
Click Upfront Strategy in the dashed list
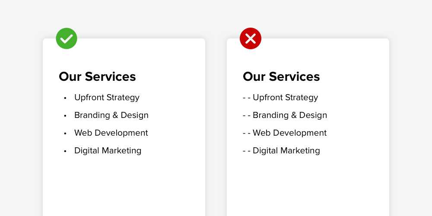coord(286,98)
